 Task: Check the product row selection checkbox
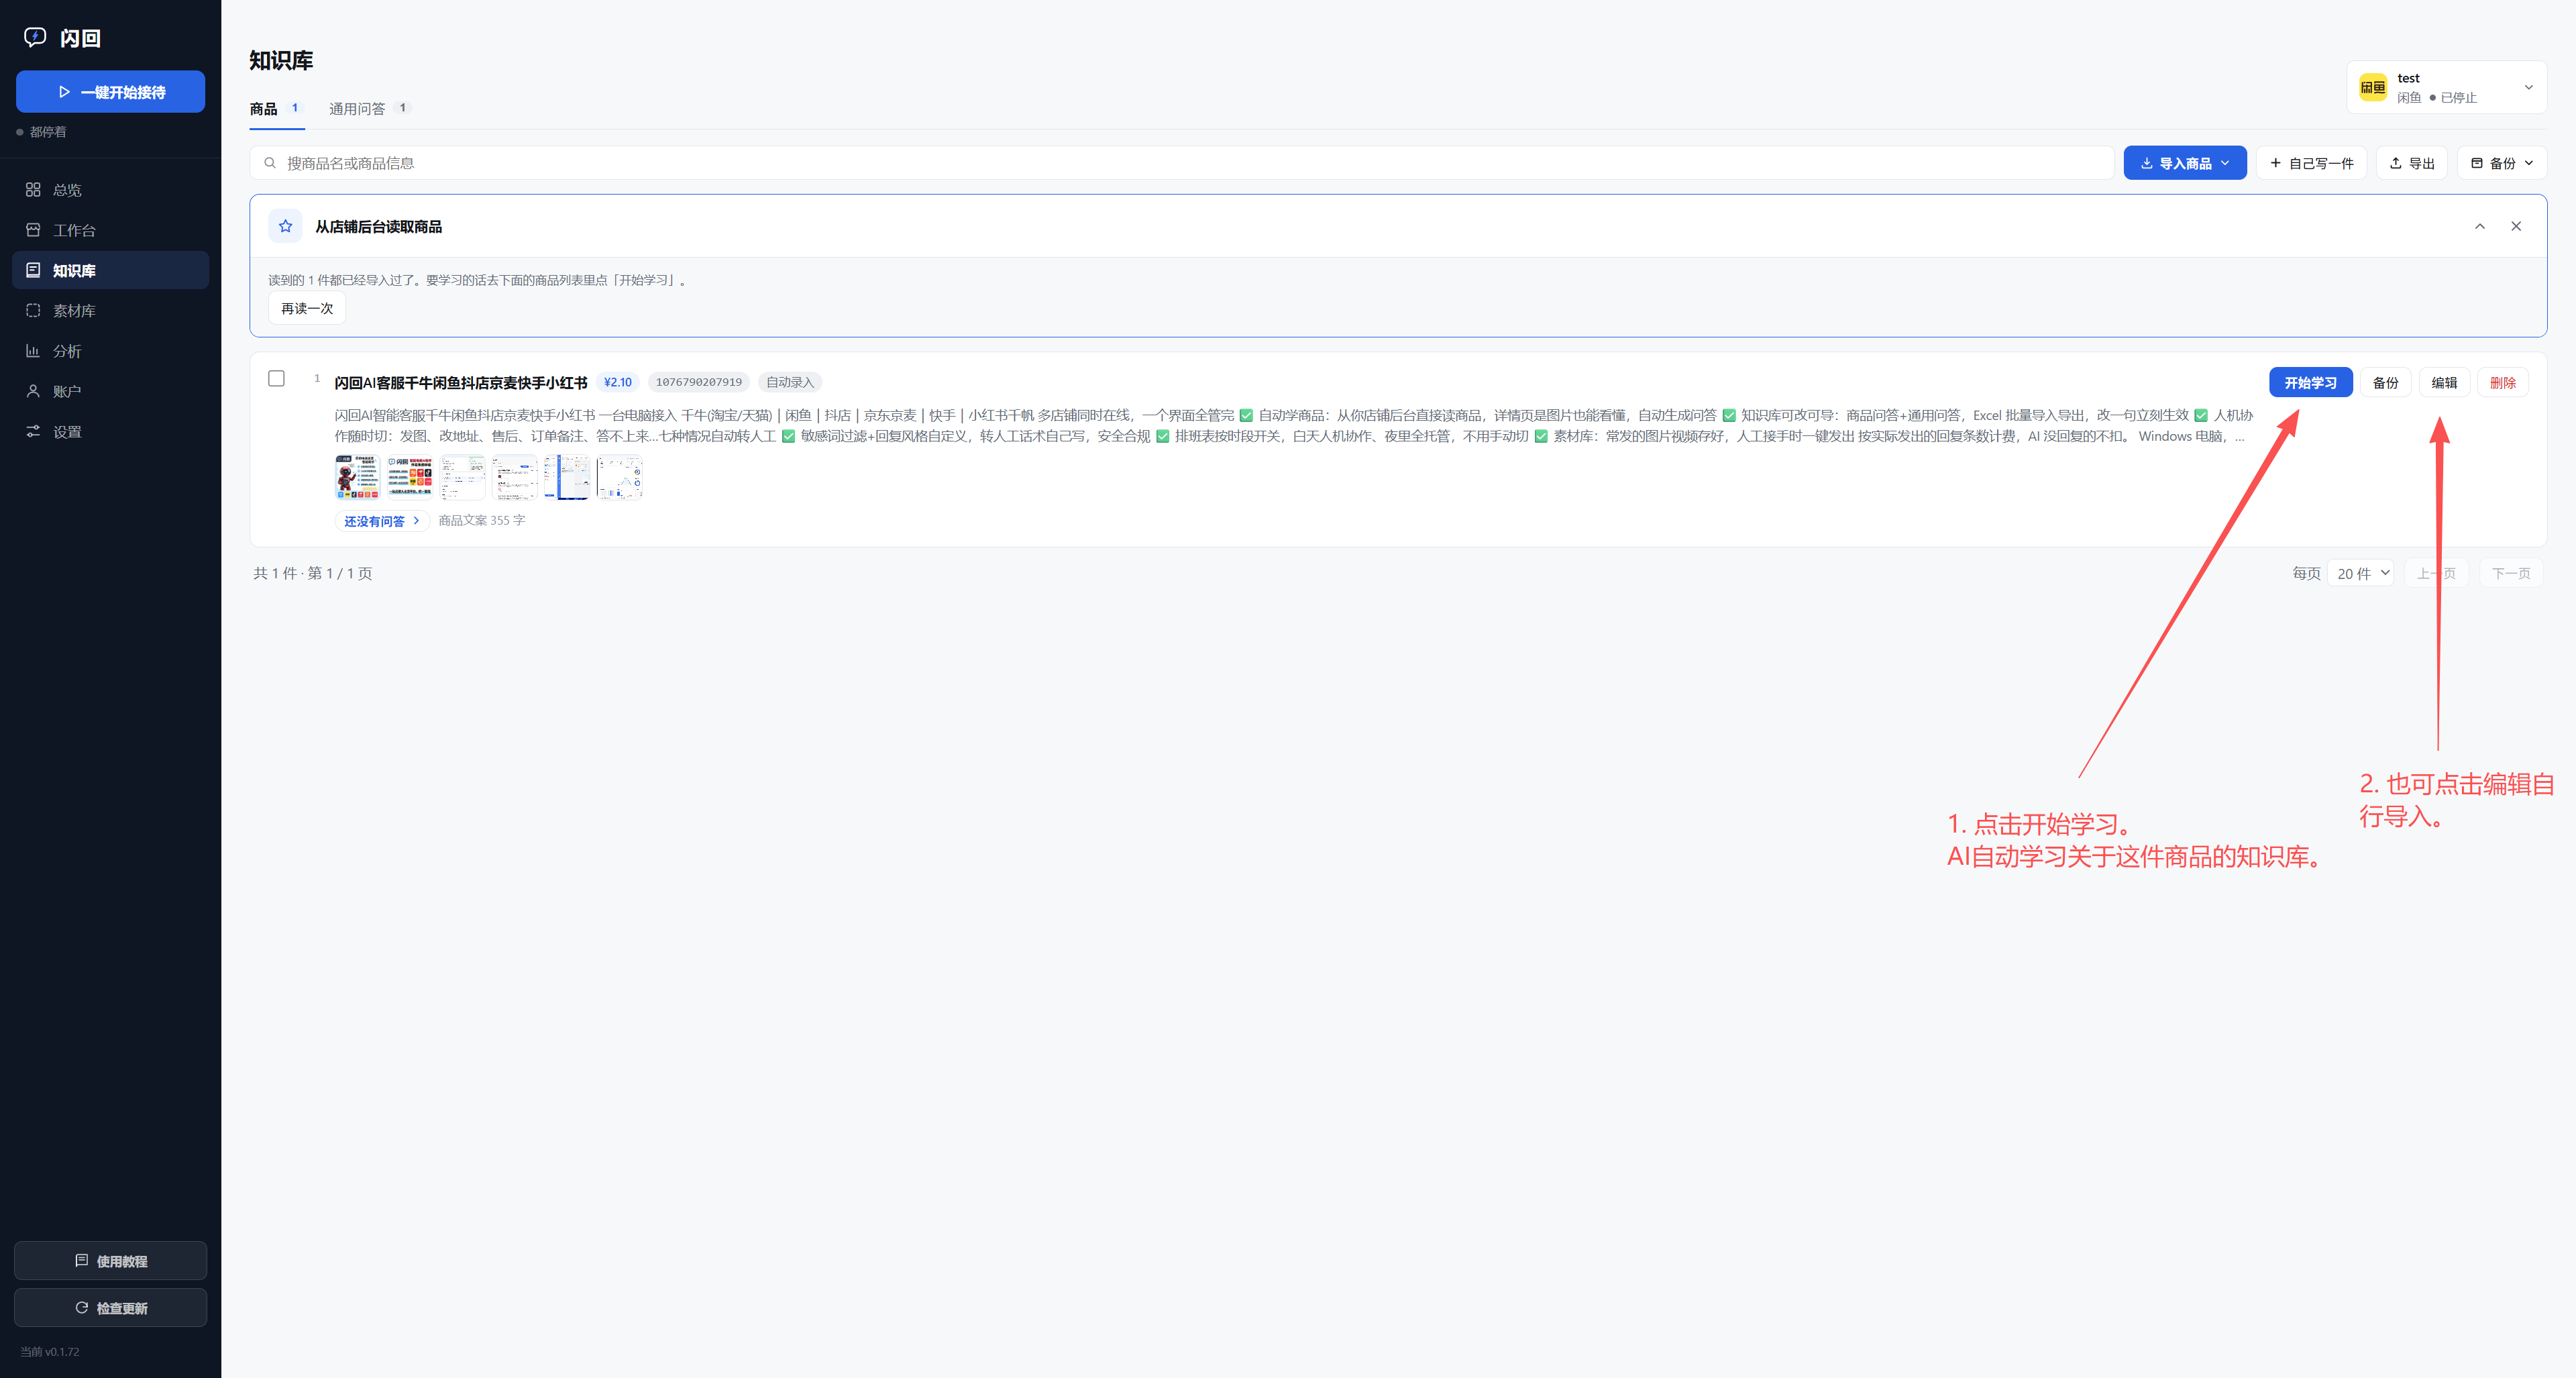click(x=276, y=378)
